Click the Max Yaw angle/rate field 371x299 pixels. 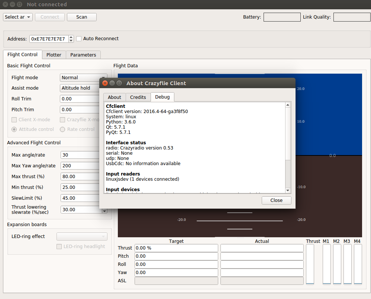click(80, 166)
